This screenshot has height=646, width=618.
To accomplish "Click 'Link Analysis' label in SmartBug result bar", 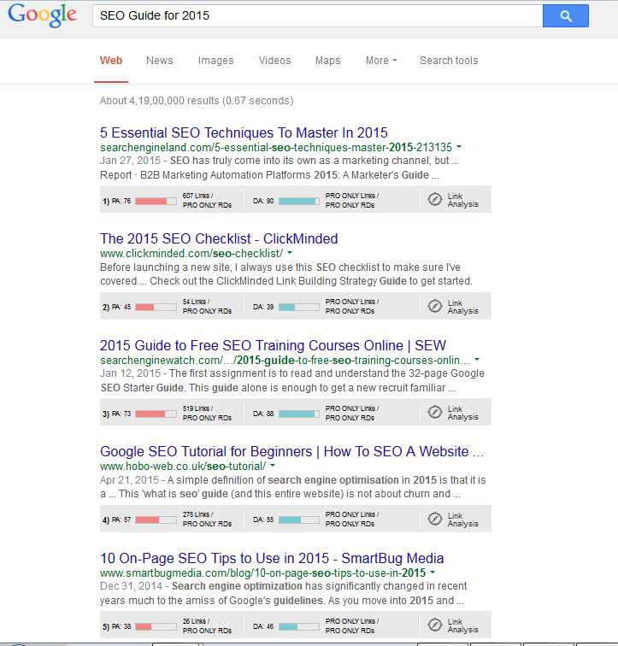I will (463, 625).
